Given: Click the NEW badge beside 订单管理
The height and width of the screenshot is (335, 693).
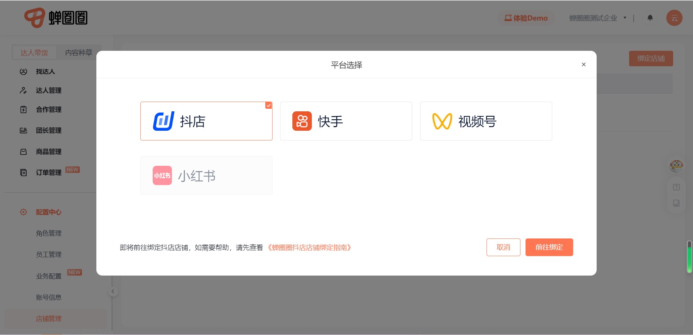Looking at the screenshot, I should [x=73, y=170].
